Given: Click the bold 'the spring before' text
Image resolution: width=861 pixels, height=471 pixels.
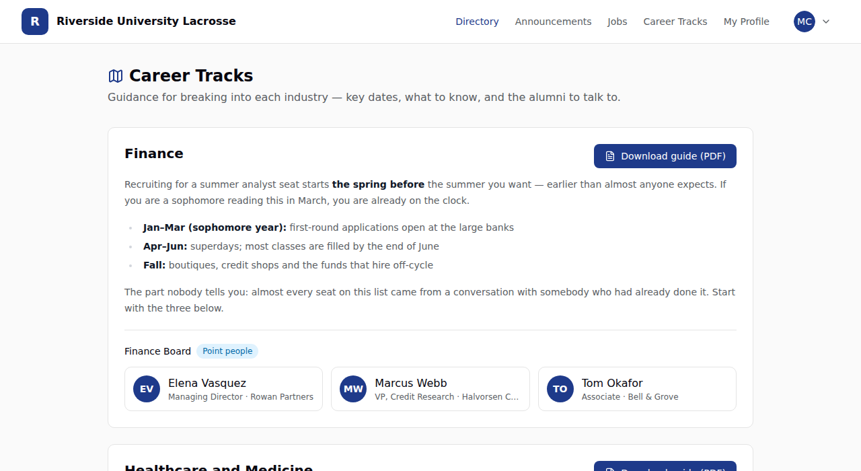Looking at the screenshot, I should pyautogui.click(x=378, y=184).
